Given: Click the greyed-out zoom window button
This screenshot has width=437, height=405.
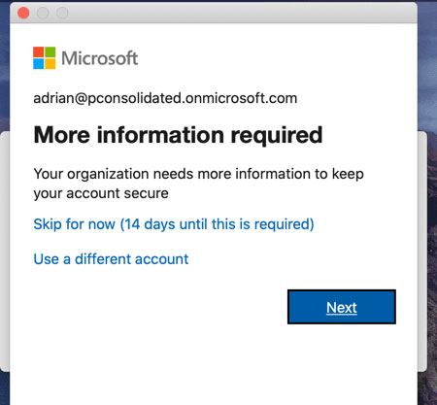Looking at the screenshot, I should point(62,13).
